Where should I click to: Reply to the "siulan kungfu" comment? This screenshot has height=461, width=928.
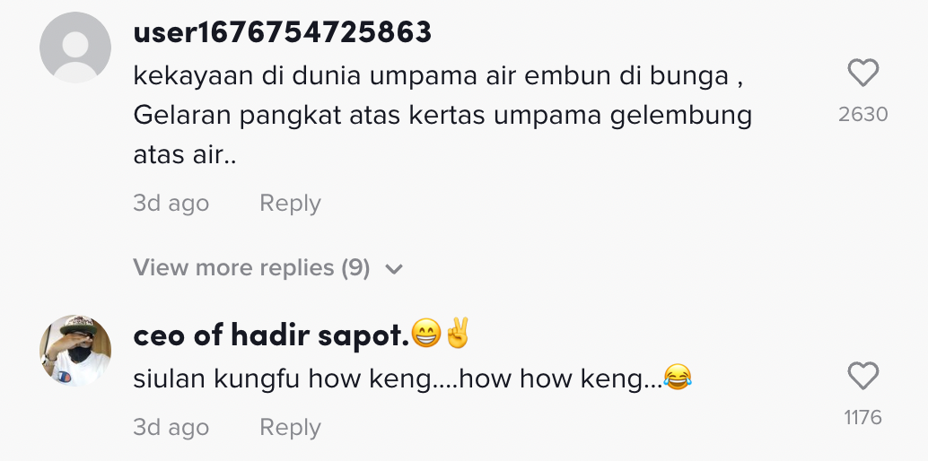pos(290,428)
